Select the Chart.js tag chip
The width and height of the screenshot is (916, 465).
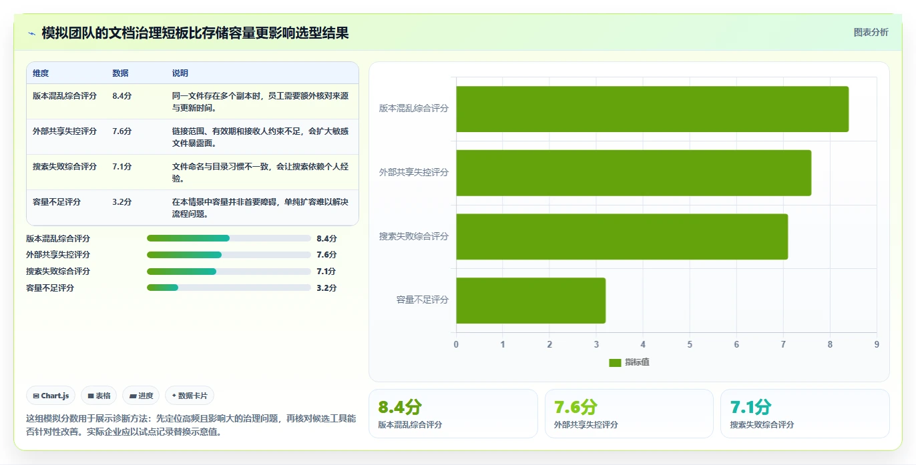tap(51, 396)
